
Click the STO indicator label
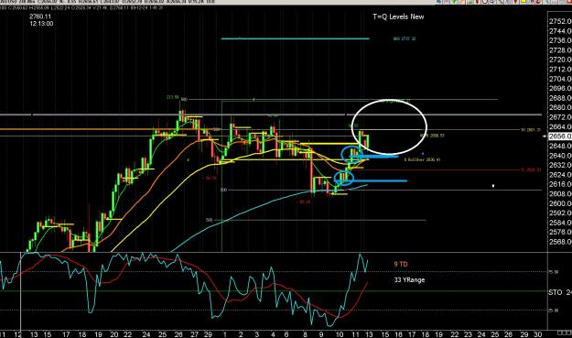(x=560, y=292)
